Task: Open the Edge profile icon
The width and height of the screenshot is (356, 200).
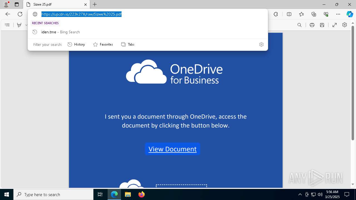Action: click(6, 4)
